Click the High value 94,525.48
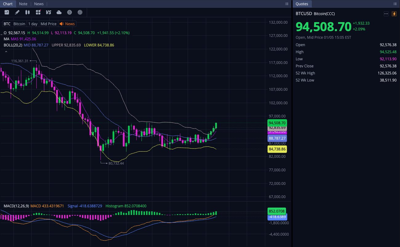Screen dimensions: 400x247 coord(388,52)
